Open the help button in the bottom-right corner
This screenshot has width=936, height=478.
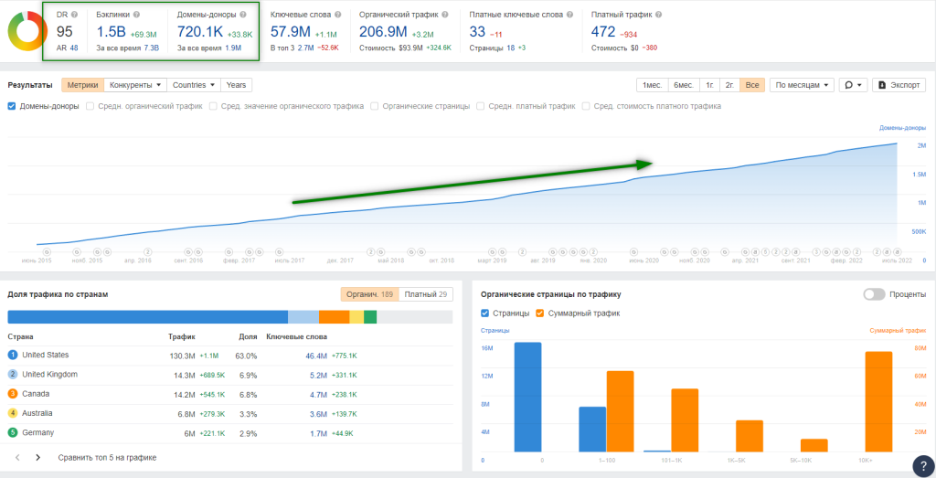[923, 465]
